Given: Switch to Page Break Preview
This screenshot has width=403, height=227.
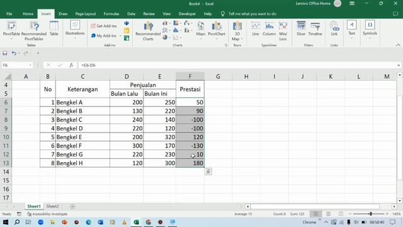Looking at the screenshot, I should pos(341,214).
